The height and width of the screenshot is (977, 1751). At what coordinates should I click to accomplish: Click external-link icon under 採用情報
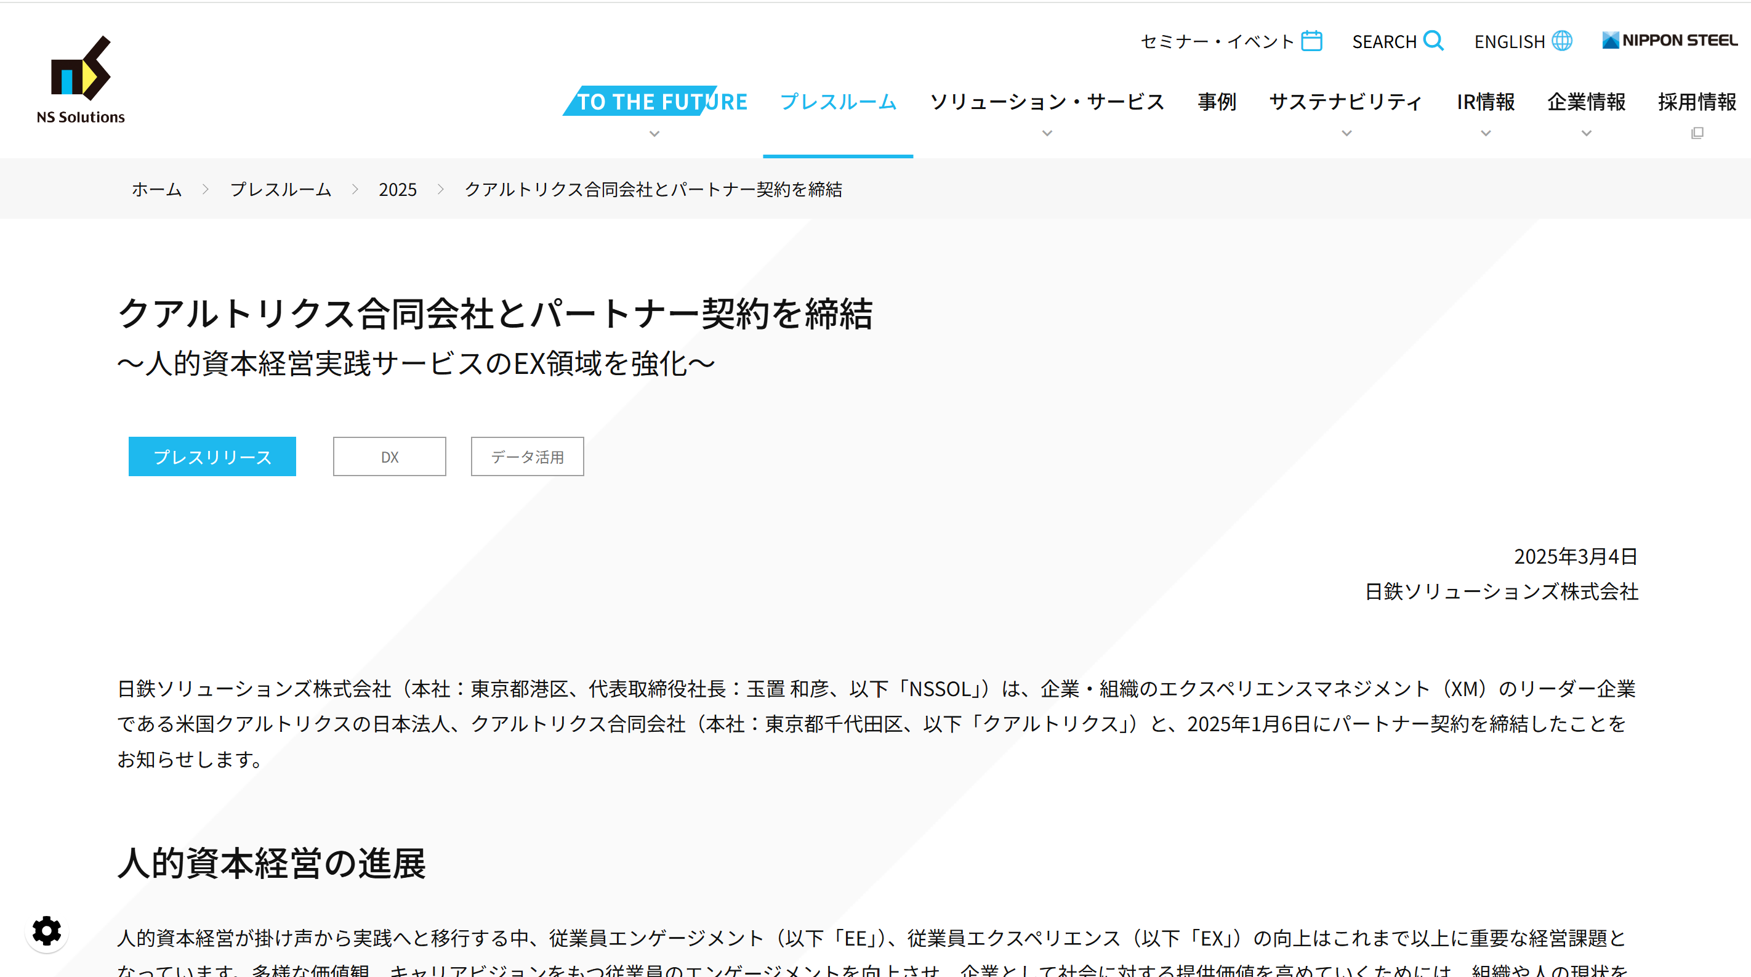point(1697,133)
